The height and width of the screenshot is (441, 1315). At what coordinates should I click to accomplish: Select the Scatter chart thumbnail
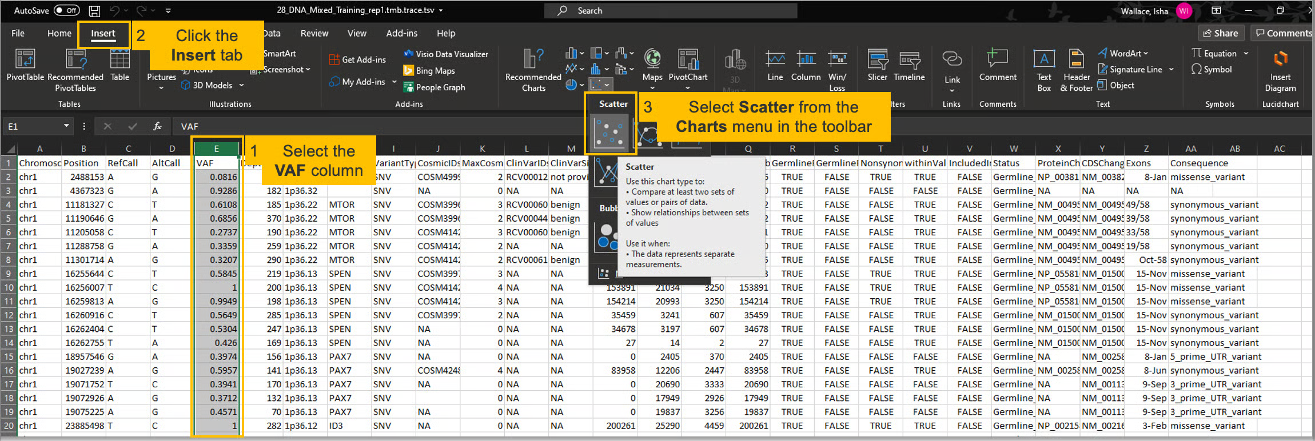pyautogui.click(x=611, y=132)
